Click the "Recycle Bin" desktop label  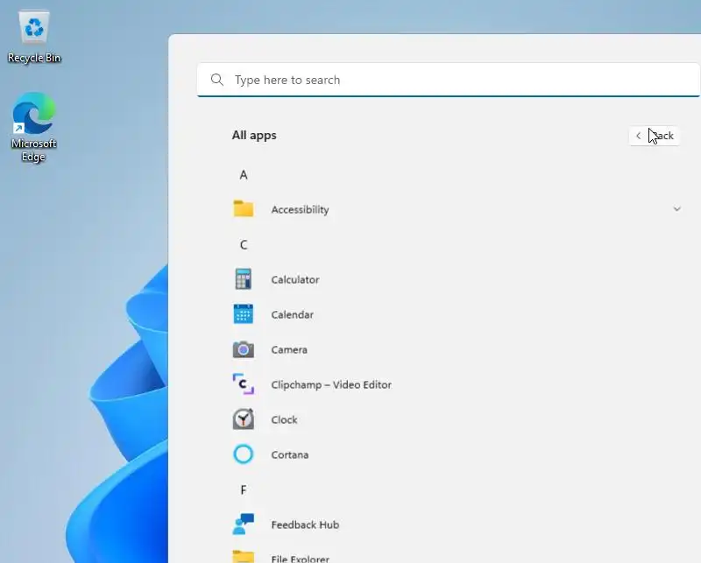(x=34, y=58)
